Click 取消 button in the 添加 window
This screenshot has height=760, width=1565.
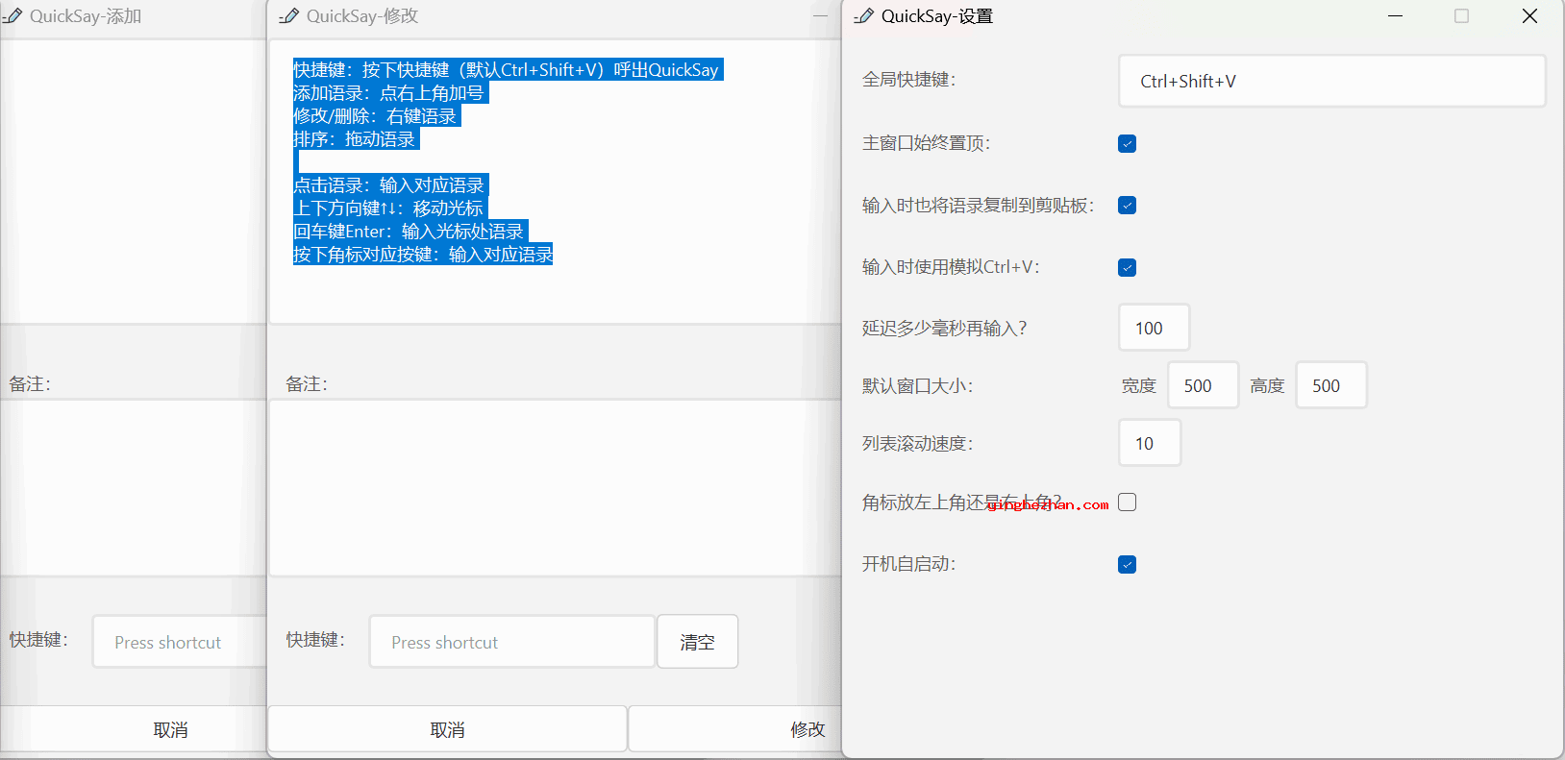pos(135,729)
